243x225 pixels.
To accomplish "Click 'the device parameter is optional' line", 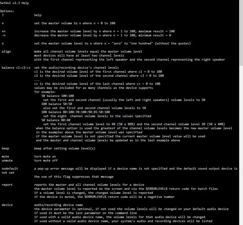I will (x=131, y=209).
